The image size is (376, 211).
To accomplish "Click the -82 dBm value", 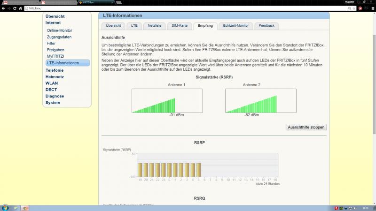I will [251, 115].
